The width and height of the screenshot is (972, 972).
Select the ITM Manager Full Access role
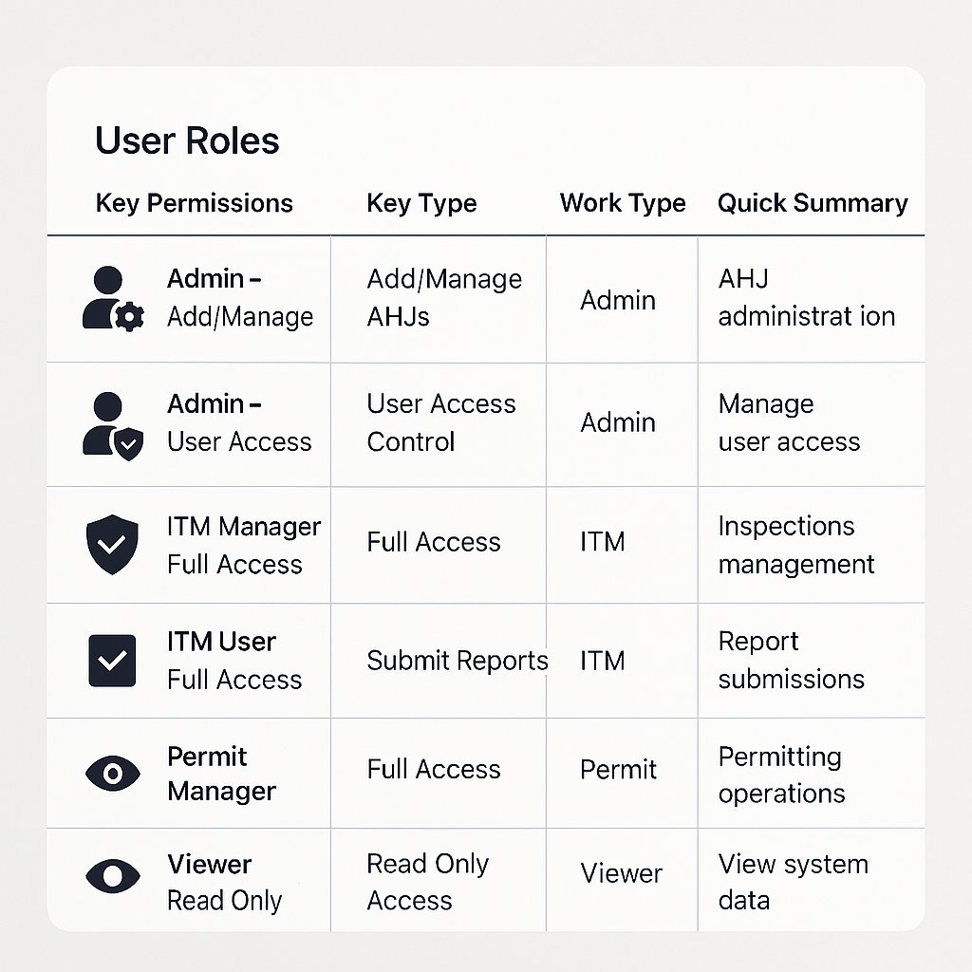[x=244, y=546]
